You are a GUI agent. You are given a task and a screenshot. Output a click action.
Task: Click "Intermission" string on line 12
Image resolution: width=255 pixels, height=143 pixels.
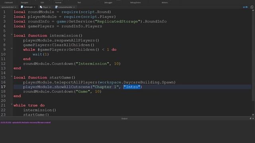(x=92, y=64)
